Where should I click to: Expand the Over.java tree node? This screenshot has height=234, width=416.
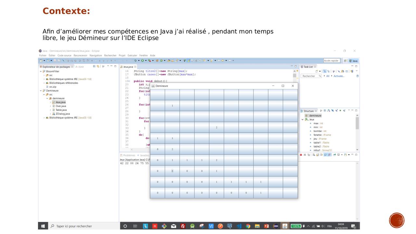(50, 106)
